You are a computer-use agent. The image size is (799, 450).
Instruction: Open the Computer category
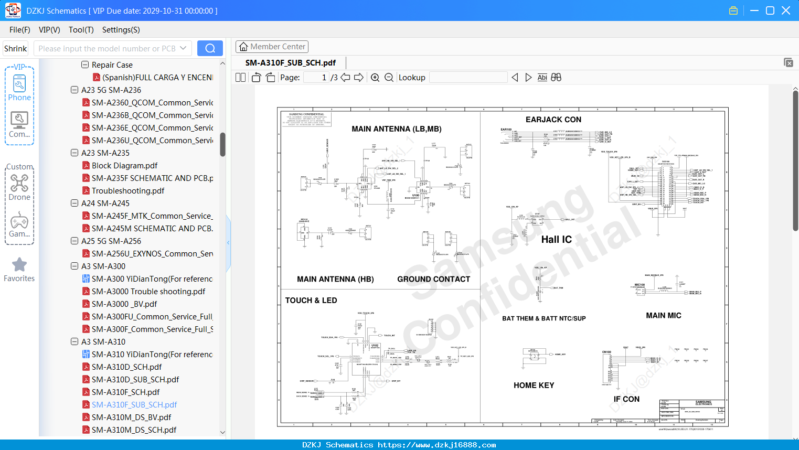(19, 124)
